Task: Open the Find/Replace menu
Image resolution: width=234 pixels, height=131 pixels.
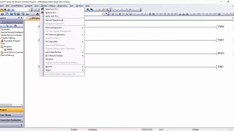Action: click(x=17, y=6)
